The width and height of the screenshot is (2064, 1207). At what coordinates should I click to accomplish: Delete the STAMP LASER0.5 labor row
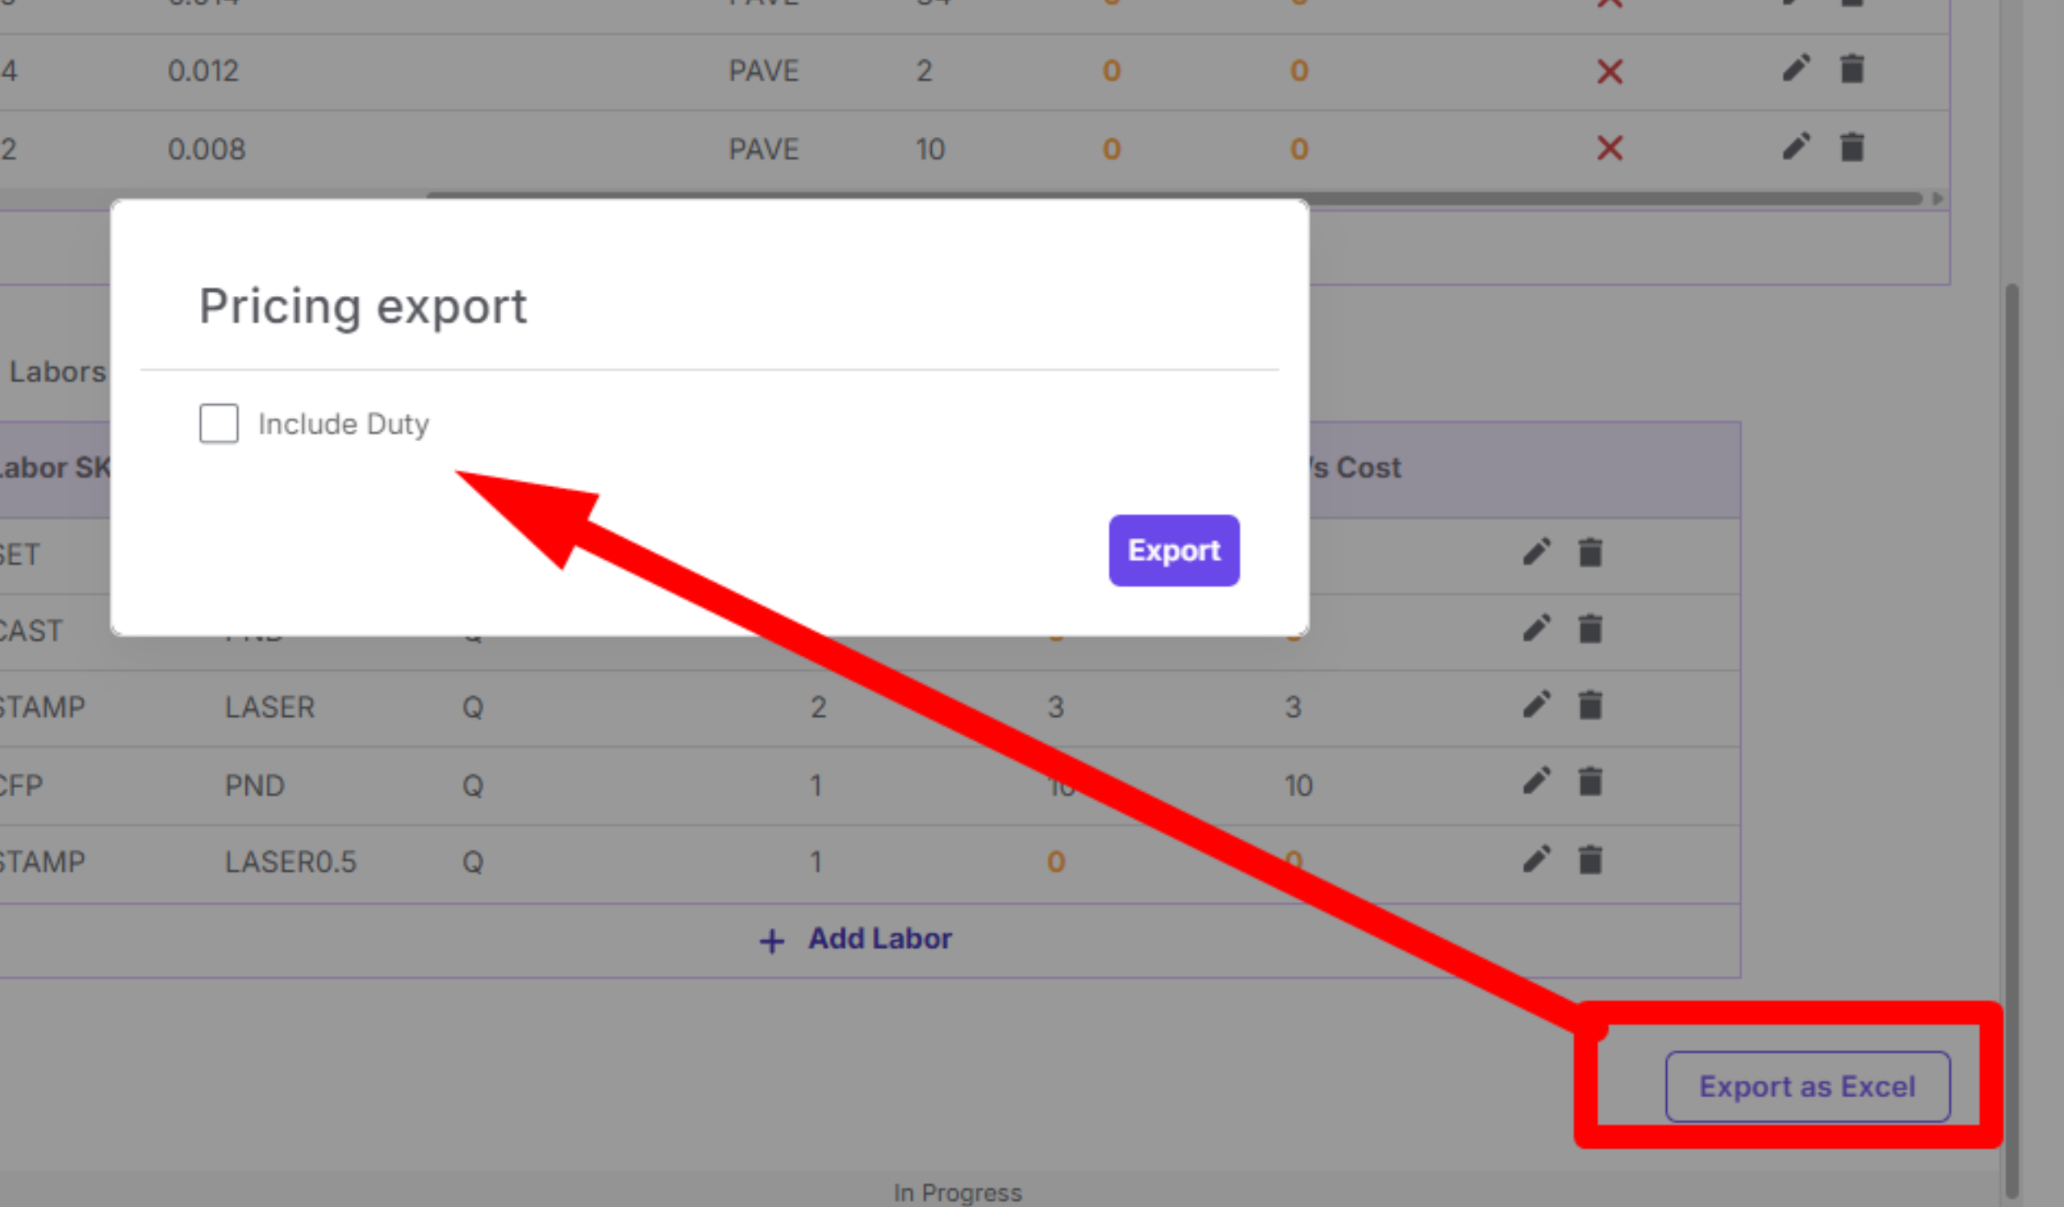(1590, 860)
